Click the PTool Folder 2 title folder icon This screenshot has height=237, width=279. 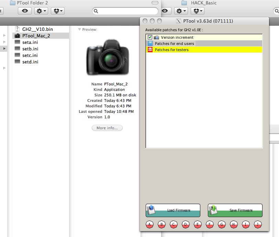[x=12, y=3]
